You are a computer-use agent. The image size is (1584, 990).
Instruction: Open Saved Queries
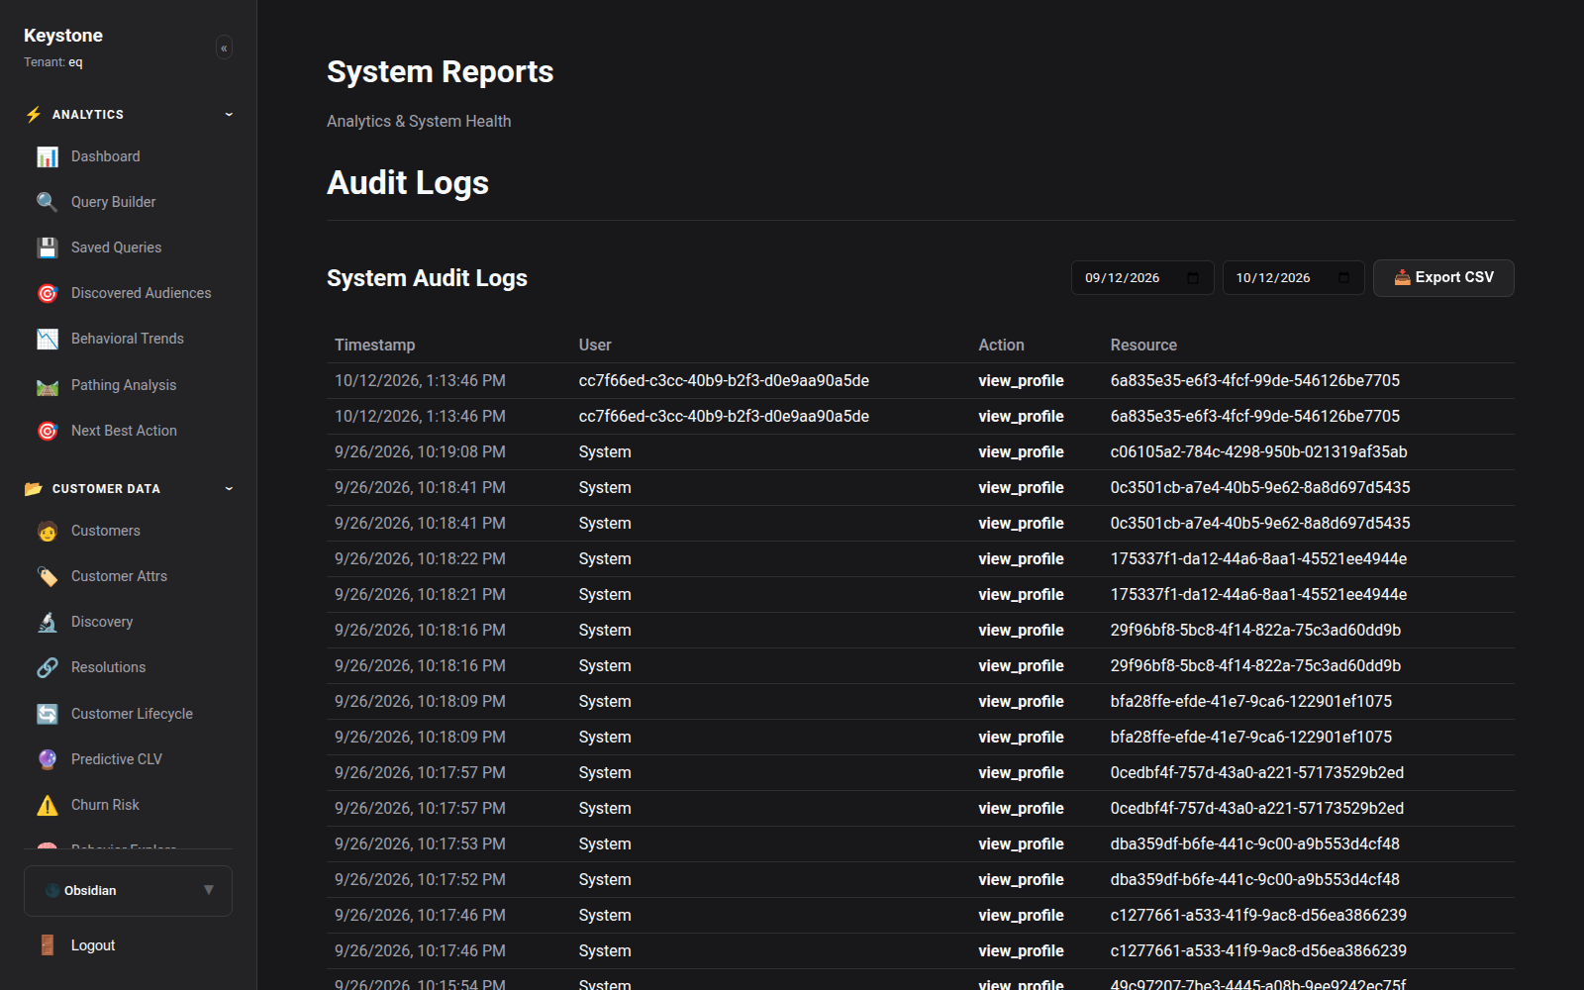[116, 247]
